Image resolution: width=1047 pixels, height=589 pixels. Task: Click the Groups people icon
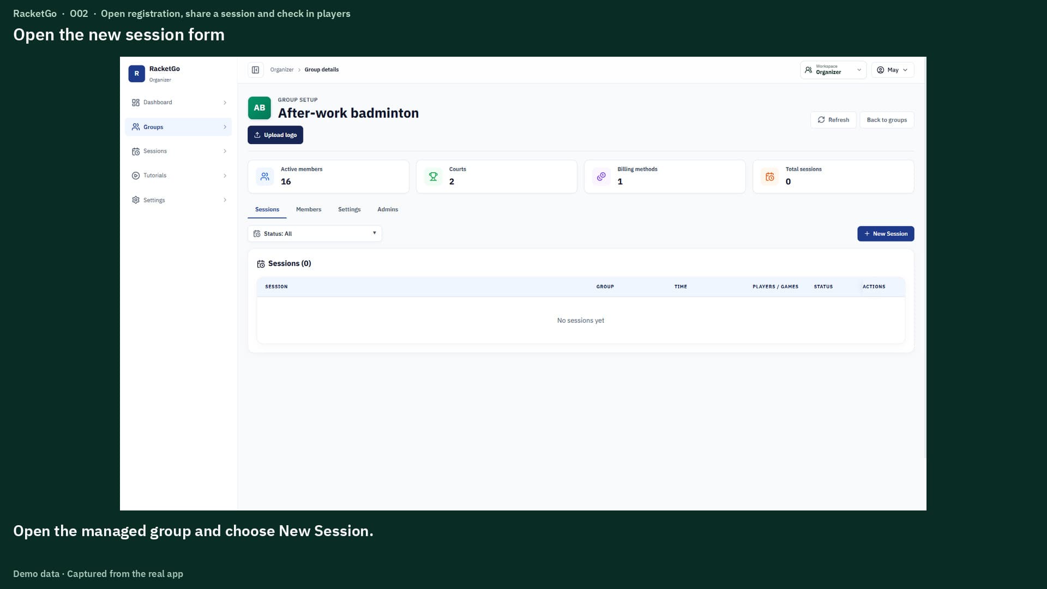click(x=136, y=127)
